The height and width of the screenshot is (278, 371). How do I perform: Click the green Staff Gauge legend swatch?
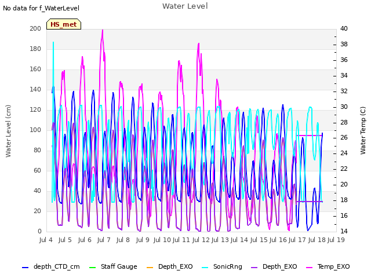(92, 268)
